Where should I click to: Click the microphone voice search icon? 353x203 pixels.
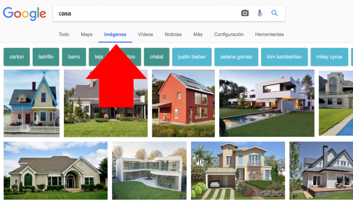260,13
